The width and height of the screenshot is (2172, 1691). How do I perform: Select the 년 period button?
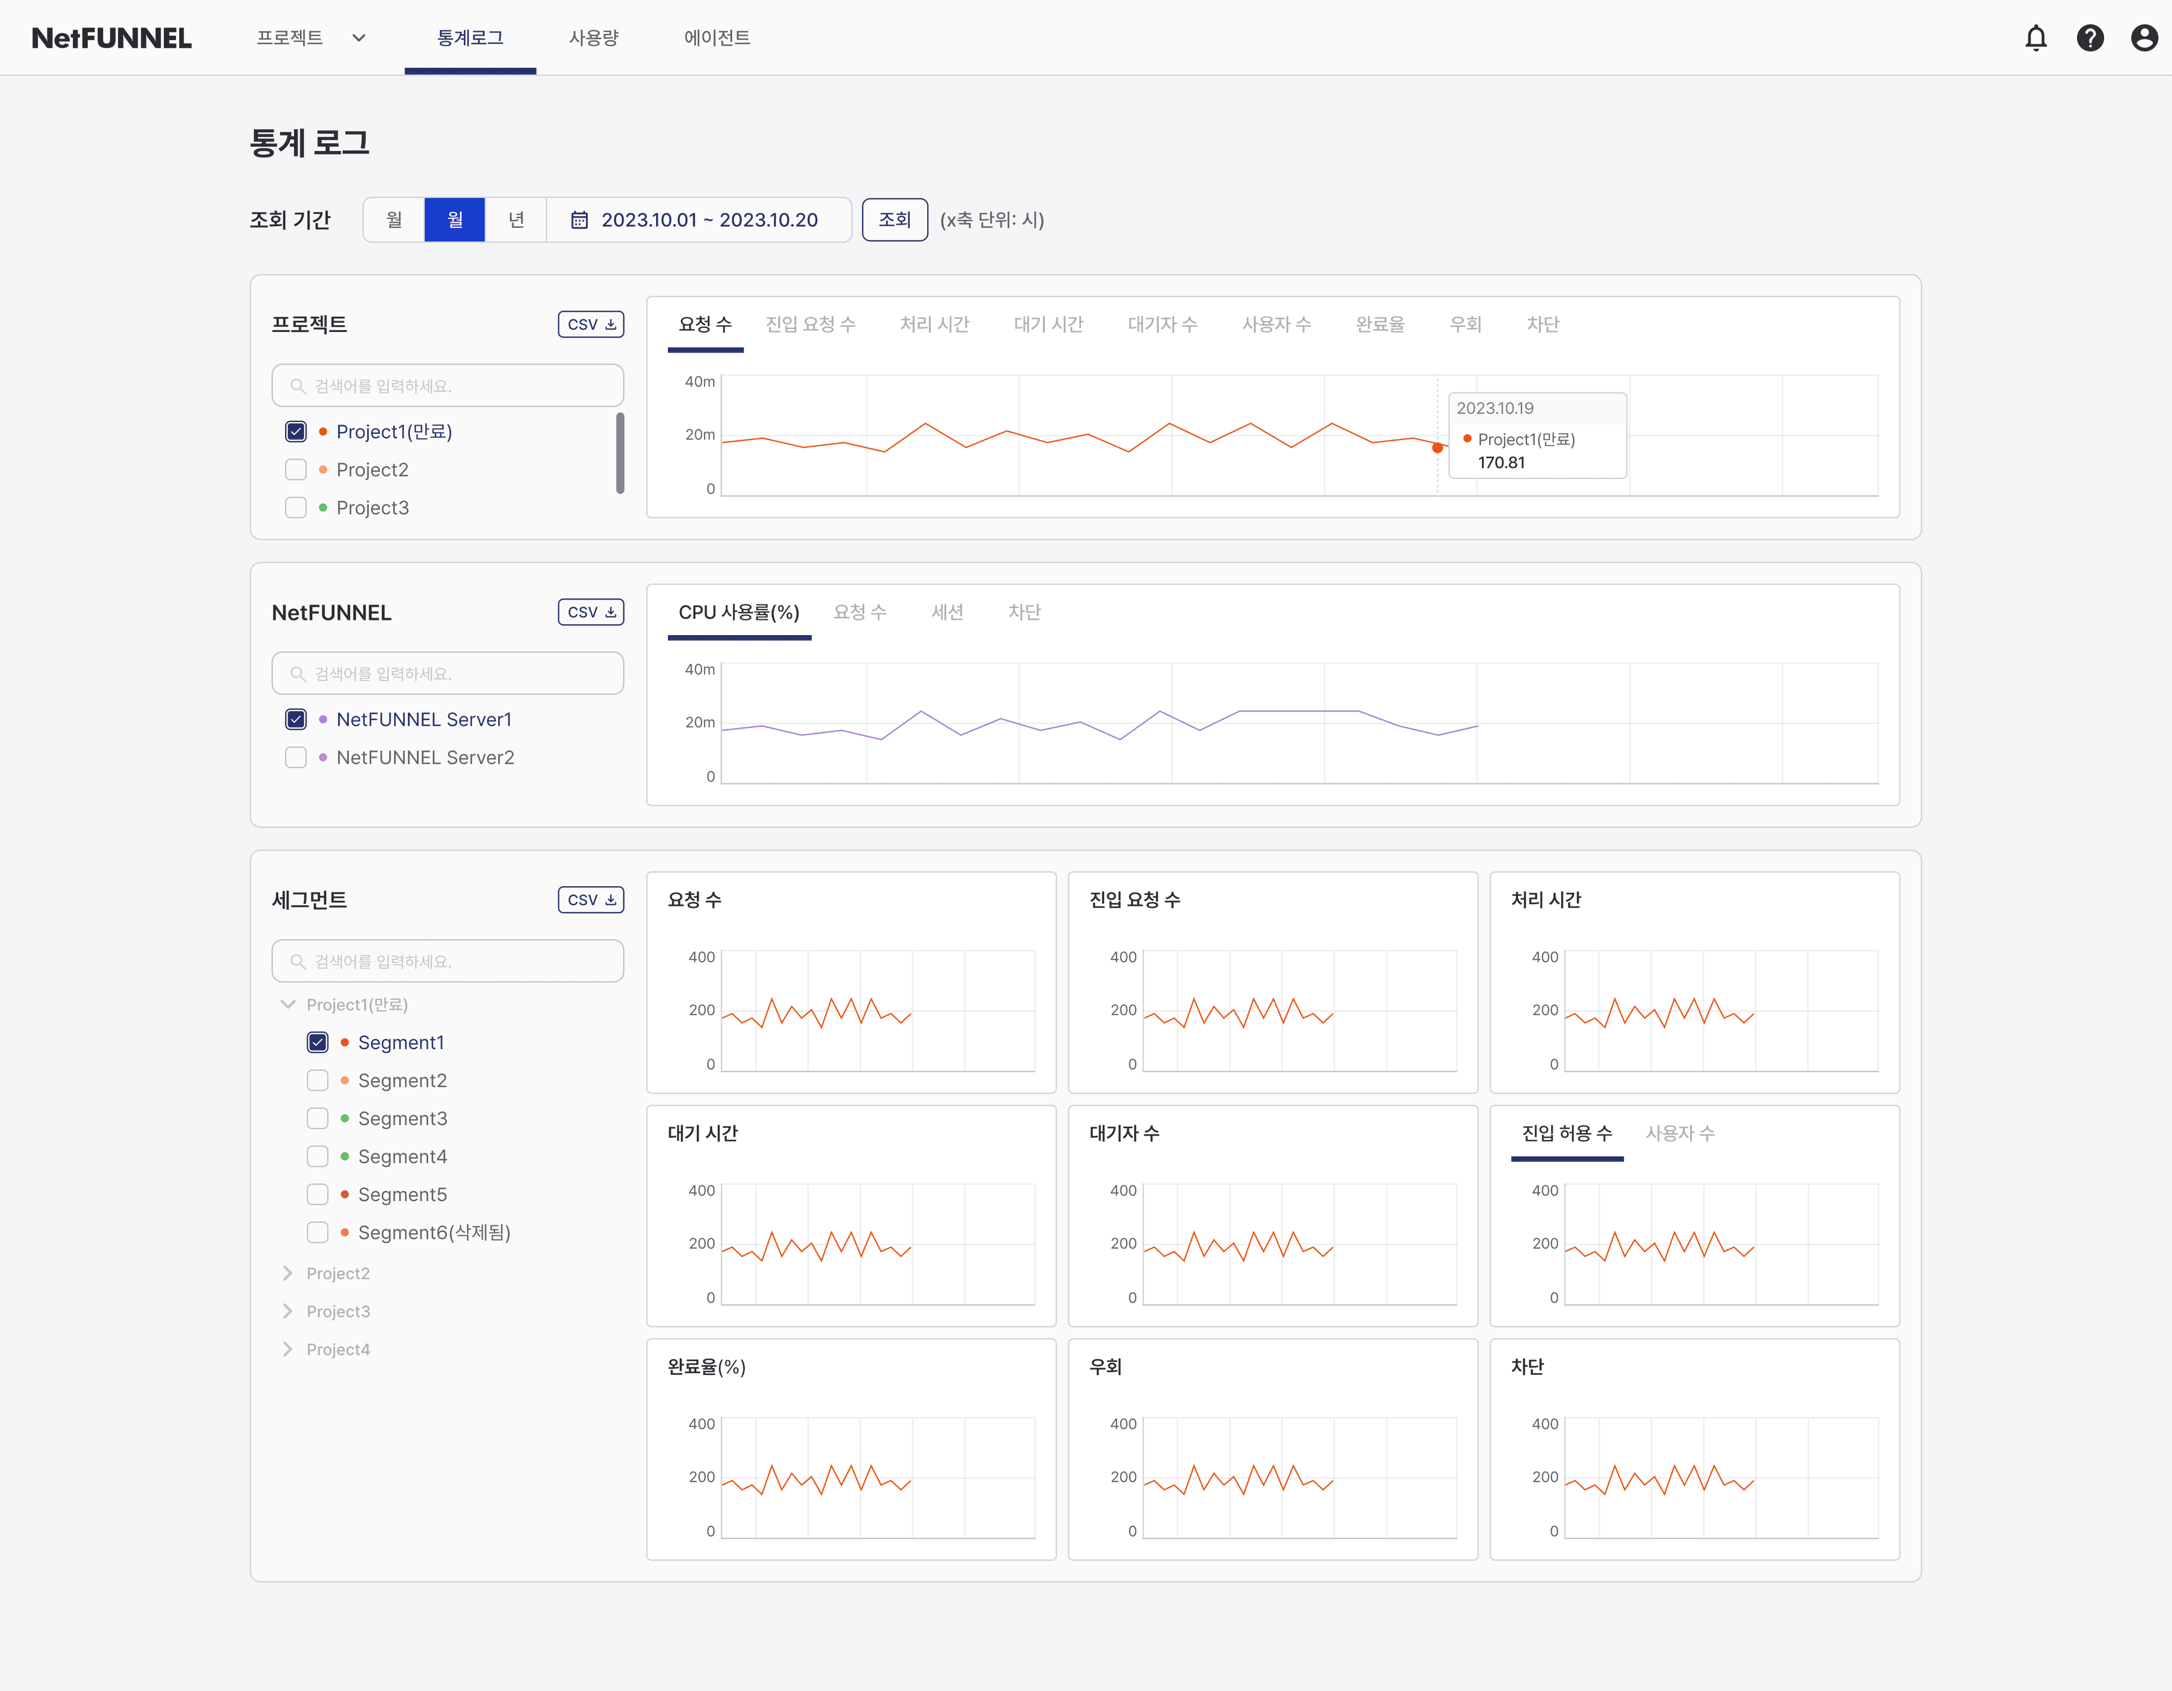[x=515, y=219]
